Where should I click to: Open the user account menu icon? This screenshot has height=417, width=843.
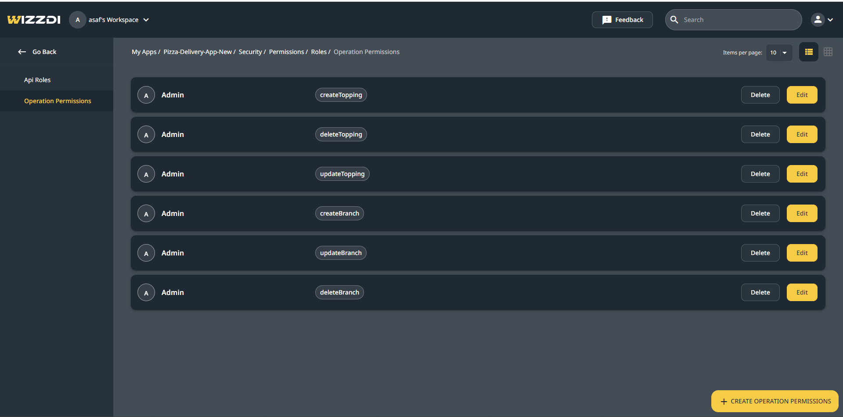coord(818,20)
